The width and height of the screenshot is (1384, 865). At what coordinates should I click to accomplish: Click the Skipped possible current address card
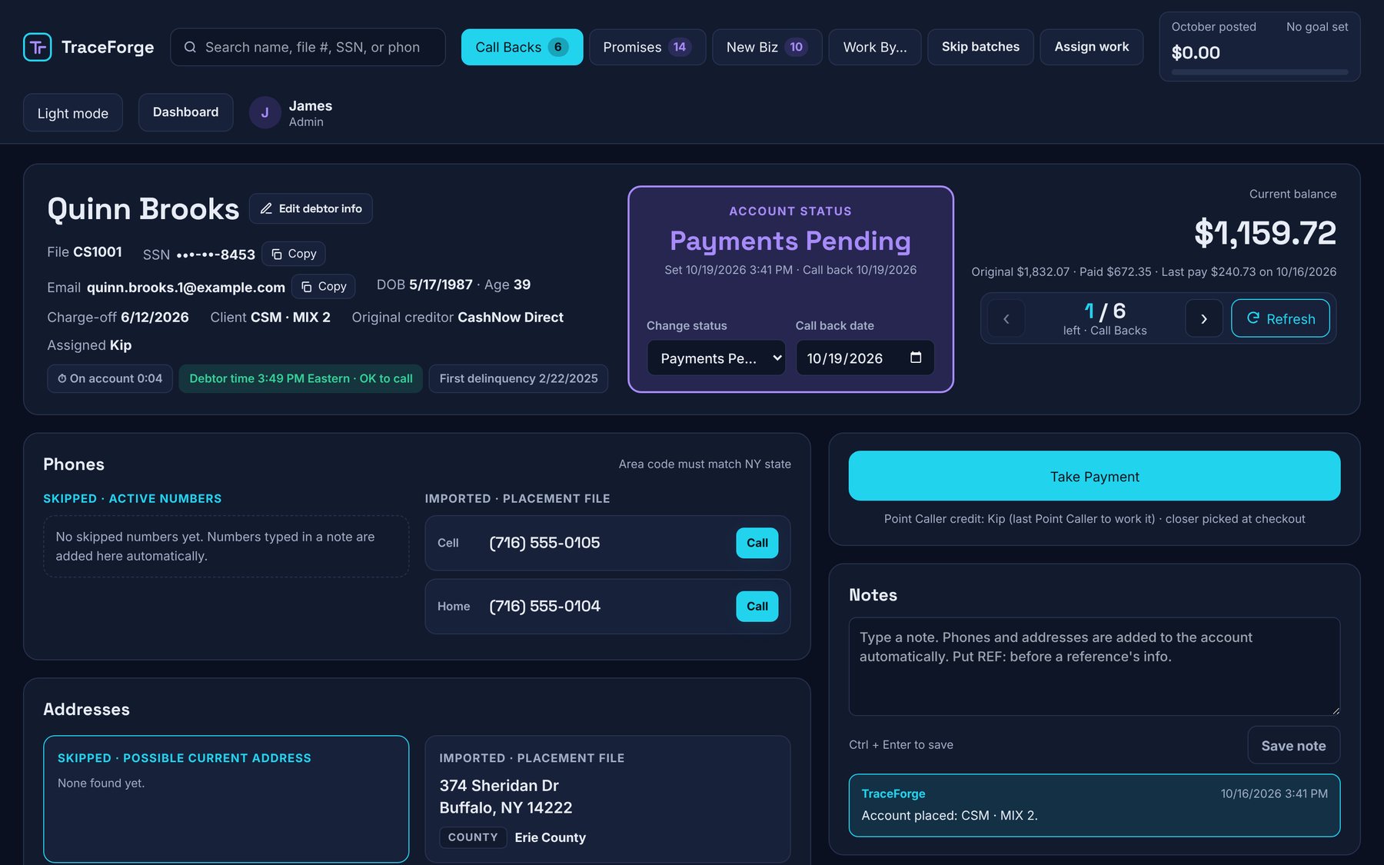click(x=226, y=799)
